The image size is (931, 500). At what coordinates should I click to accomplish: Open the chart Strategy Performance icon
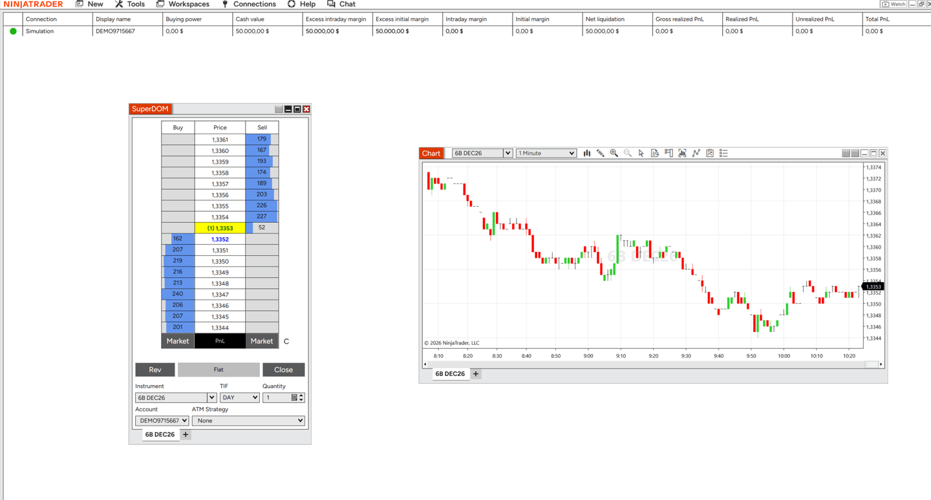coord(710,153)
